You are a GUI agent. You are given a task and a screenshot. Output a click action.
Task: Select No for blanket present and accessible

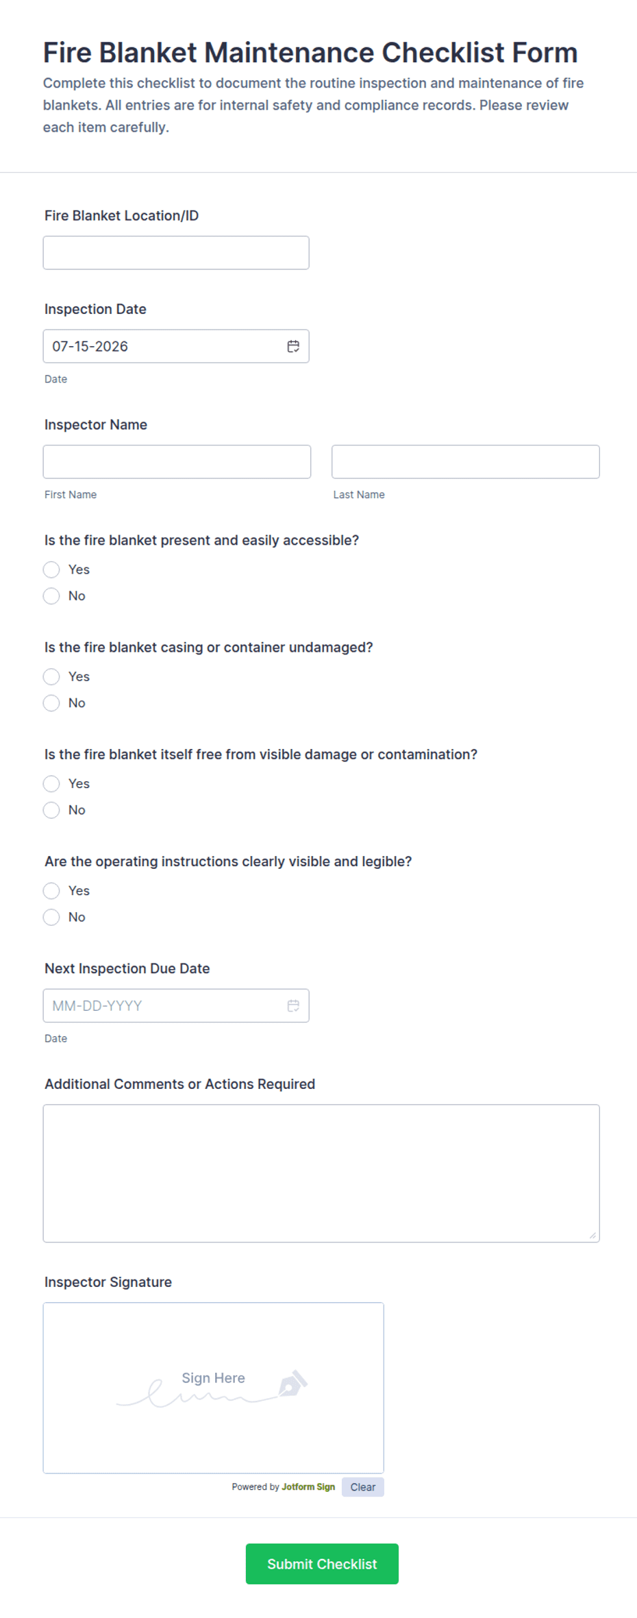pyautogui.click(x=51, y=596)
